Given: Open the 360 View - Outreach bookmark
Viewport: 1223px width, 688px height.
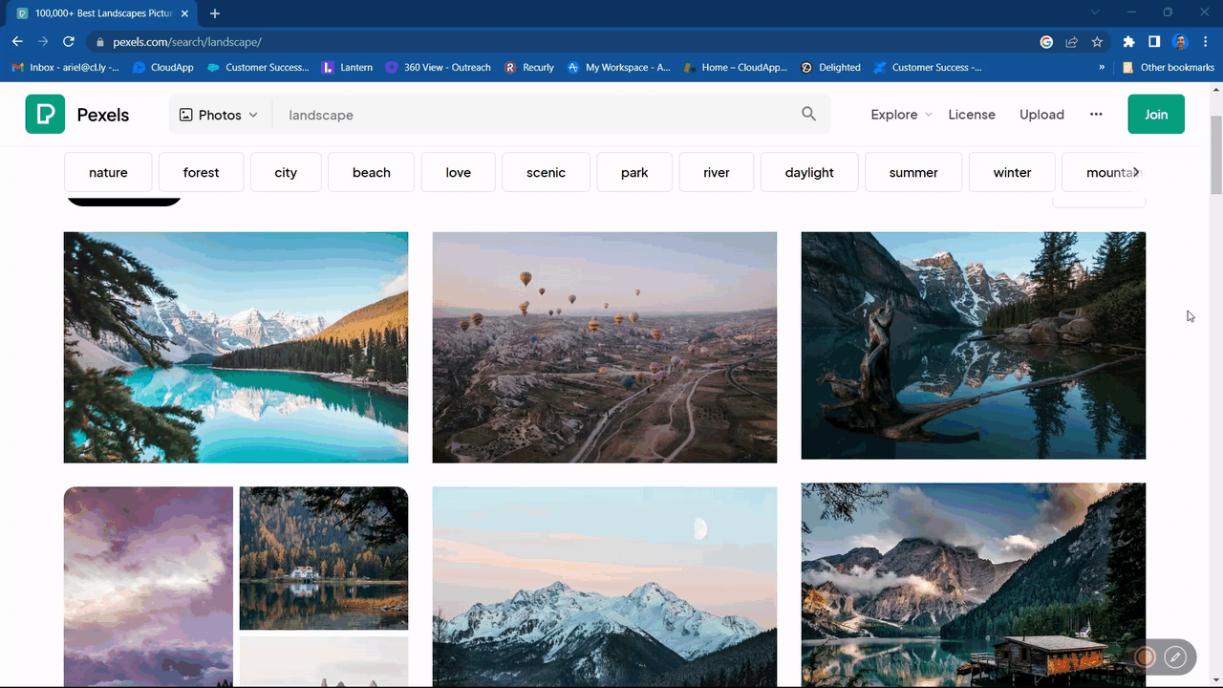Looking at the screenshot, I should click(439, 67).
